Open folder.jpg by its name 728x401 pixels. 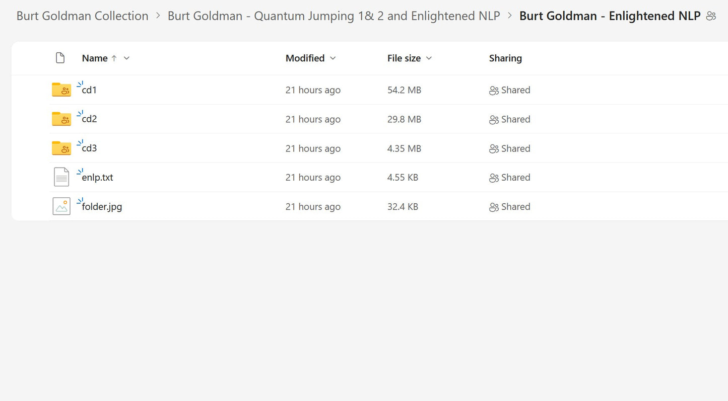[102, 207]
